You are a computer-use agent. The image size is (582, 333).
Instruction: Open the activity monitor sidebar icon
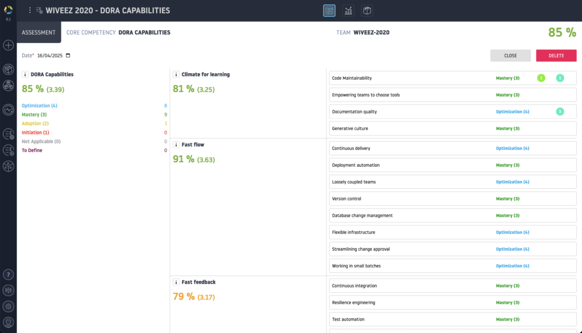(x=9, y=109)
